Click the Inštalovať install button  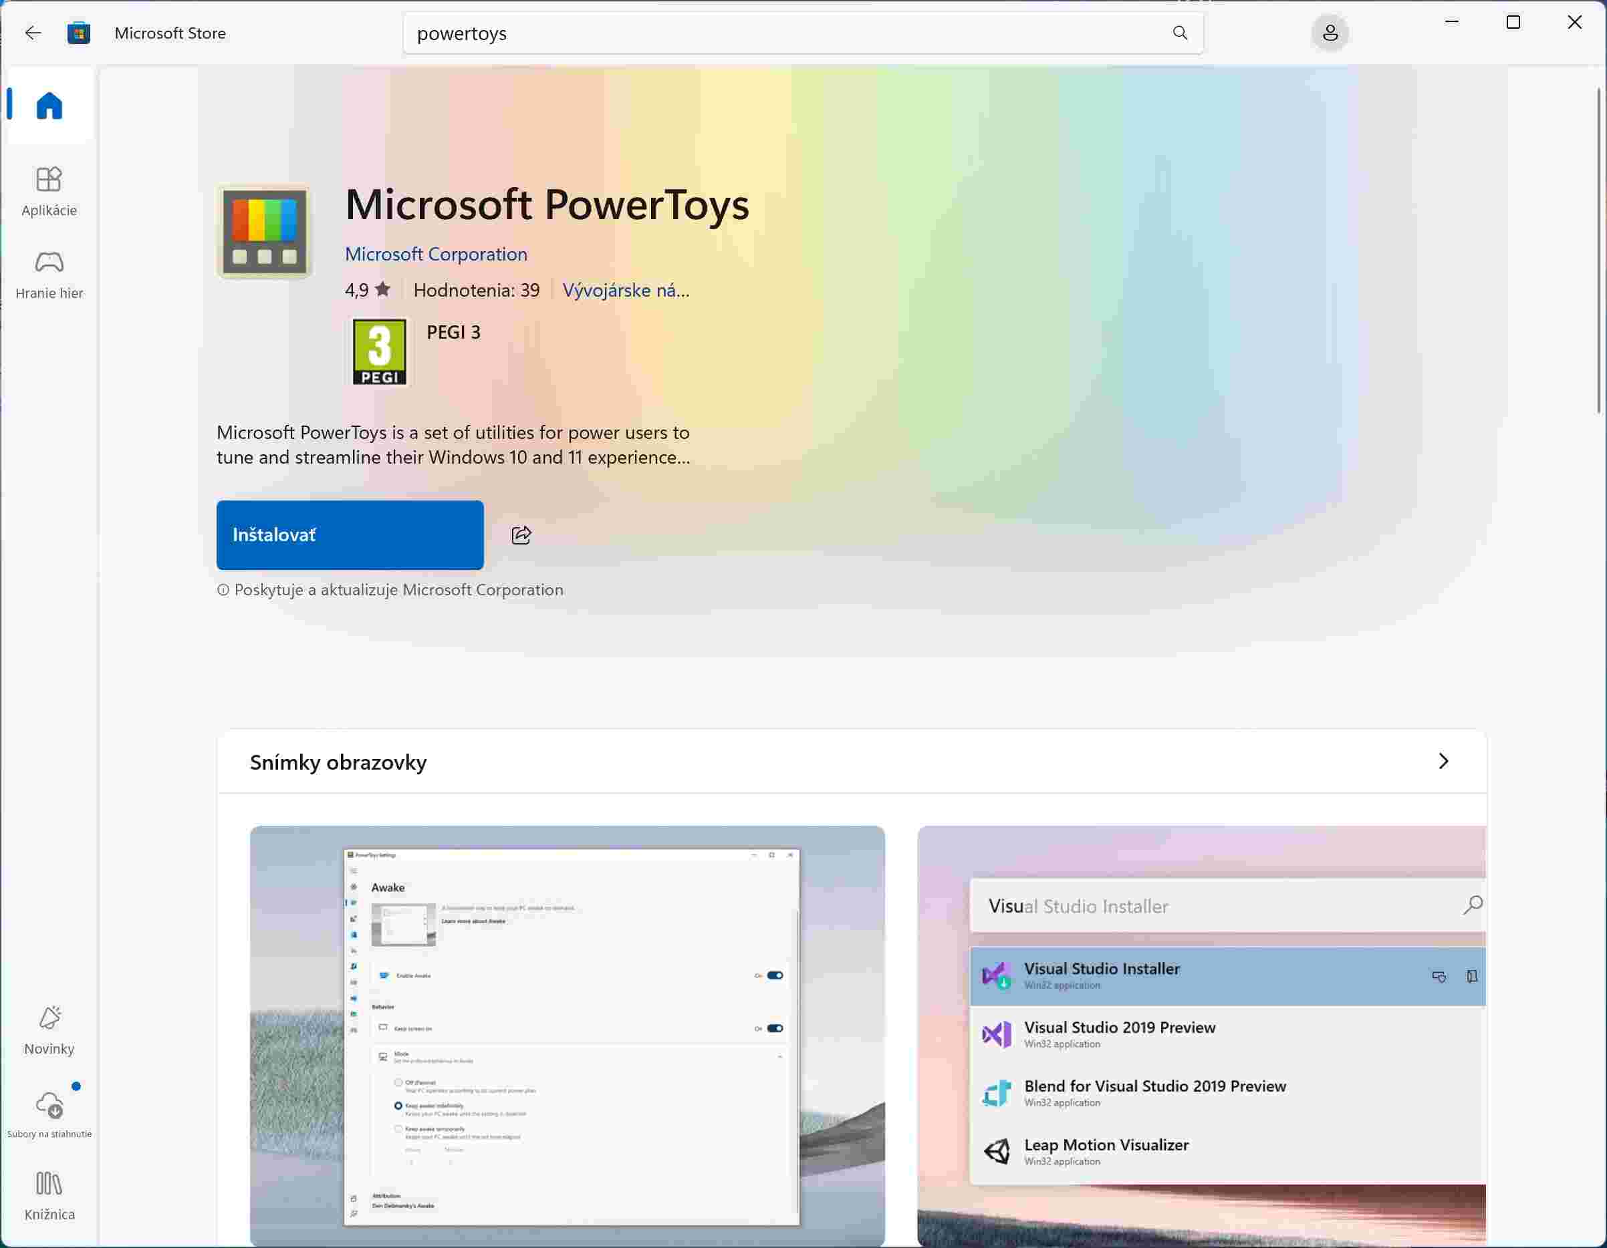pyautogui.click(x=350, y=535)
